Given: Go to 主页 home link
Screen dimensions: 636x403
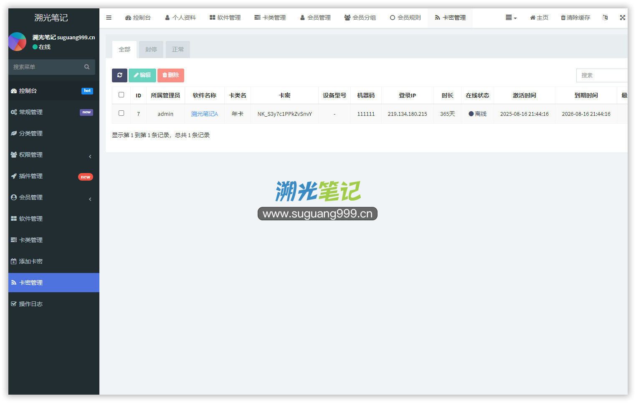Looking at the screenshot, I should tap(539, 18).
